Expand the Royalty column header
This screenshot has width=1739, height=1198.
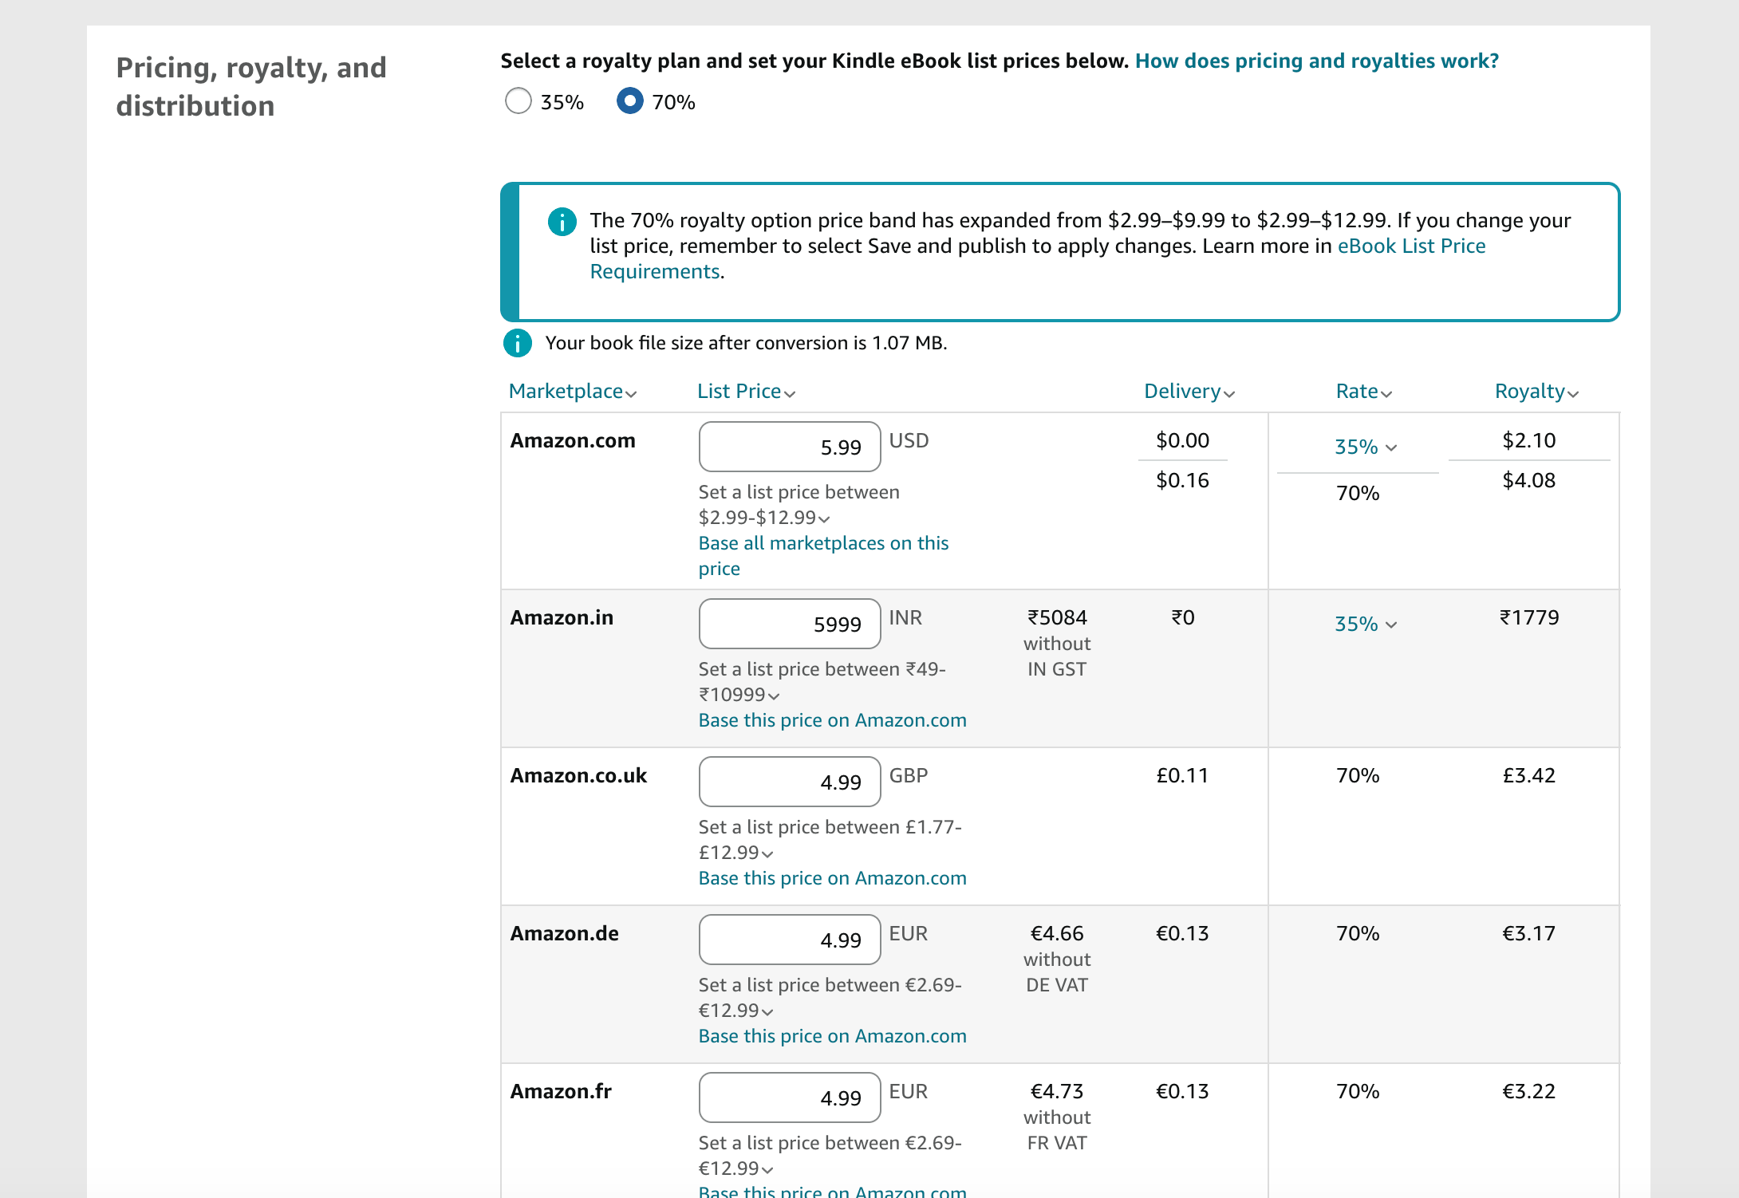[1537, 392]
